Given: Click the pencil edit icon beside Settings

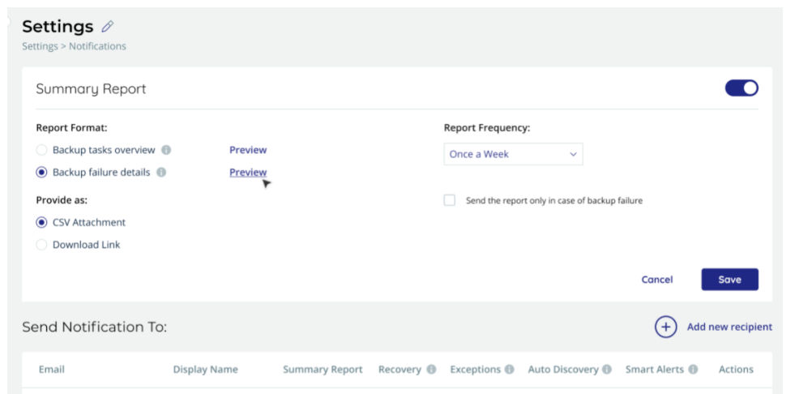Looking at the screenshot, I should (x=107, y=26).
